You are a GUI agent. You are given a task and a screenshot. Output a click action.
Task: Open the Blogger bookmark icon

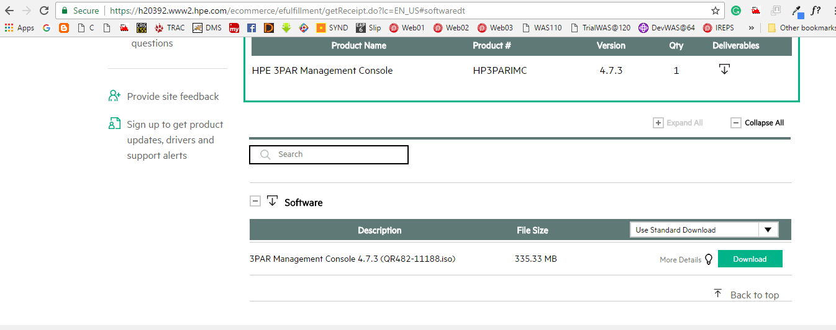[x=64, y=28]
